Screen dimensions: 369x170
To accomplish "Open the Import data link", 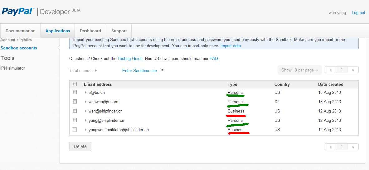I will click(231, 46).
